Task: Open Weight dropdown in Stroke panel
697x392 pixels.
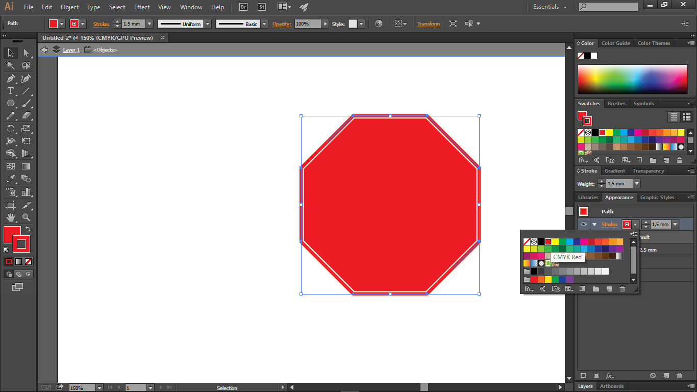Action: [637, 184]
